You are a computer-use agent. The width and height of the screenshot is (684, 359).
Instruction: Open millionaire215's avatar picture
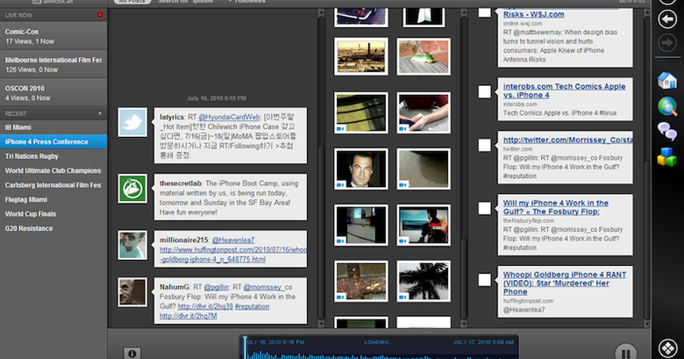pos(132,246)
